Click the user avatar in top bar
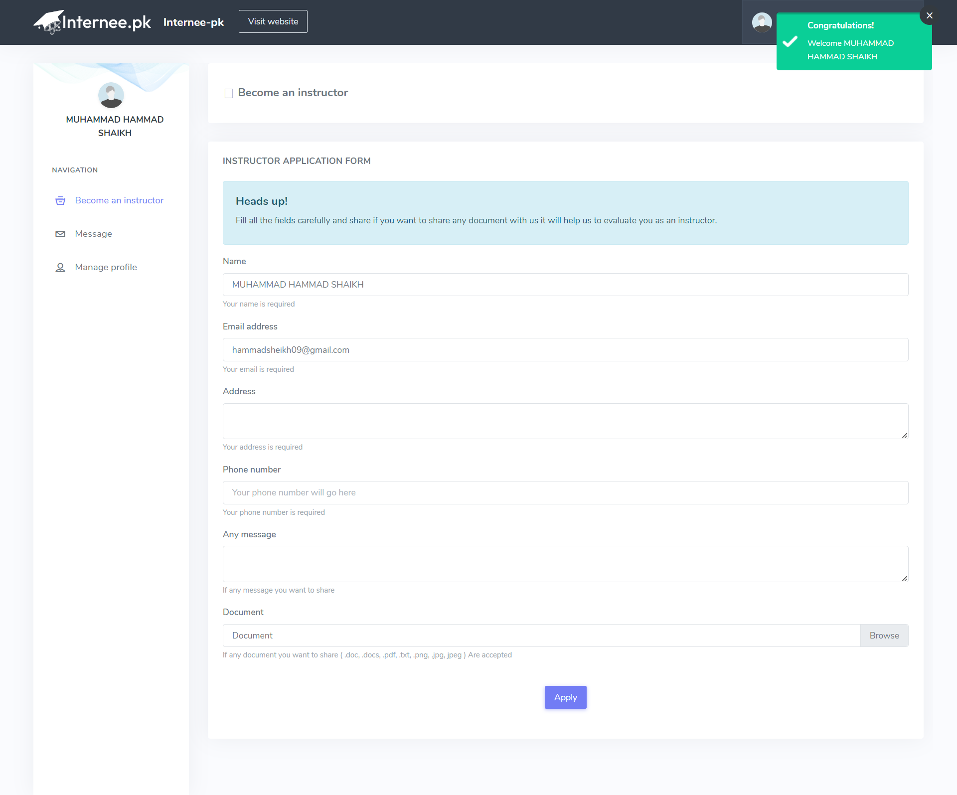This screenshot has width=957, height=795. (x=762, y=22)
